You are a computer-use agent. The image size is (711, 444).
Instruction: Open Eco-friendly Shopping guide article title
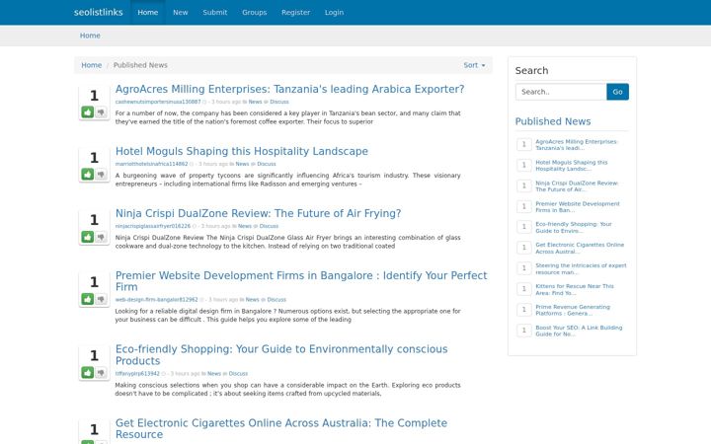[x=281, y=355]
